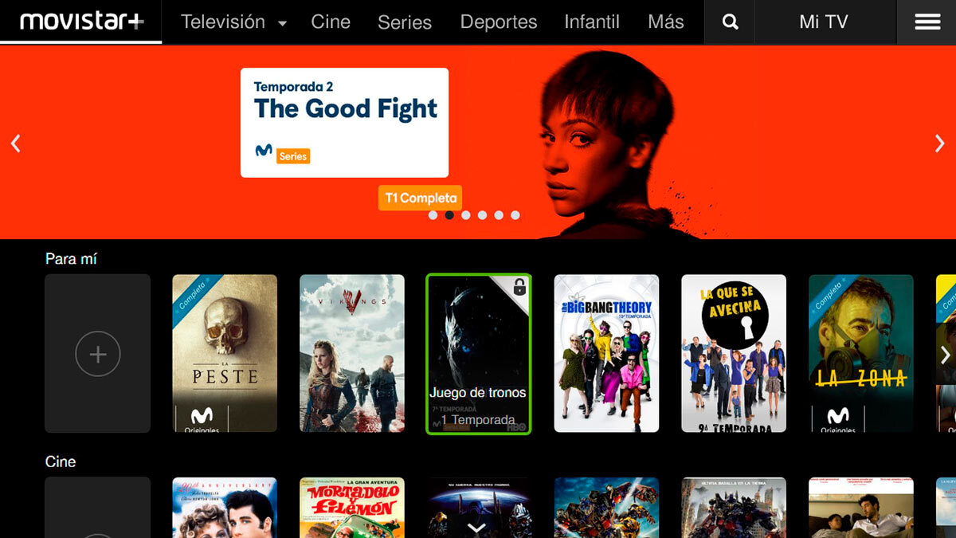Open the Vikings poster thumbnail
The width and height of the screenshot is (956, 538).
(352, 353)
